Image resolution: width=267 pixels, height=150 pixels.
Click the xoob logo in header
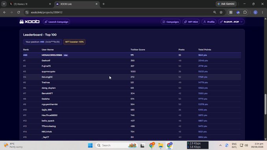[29, 22]
